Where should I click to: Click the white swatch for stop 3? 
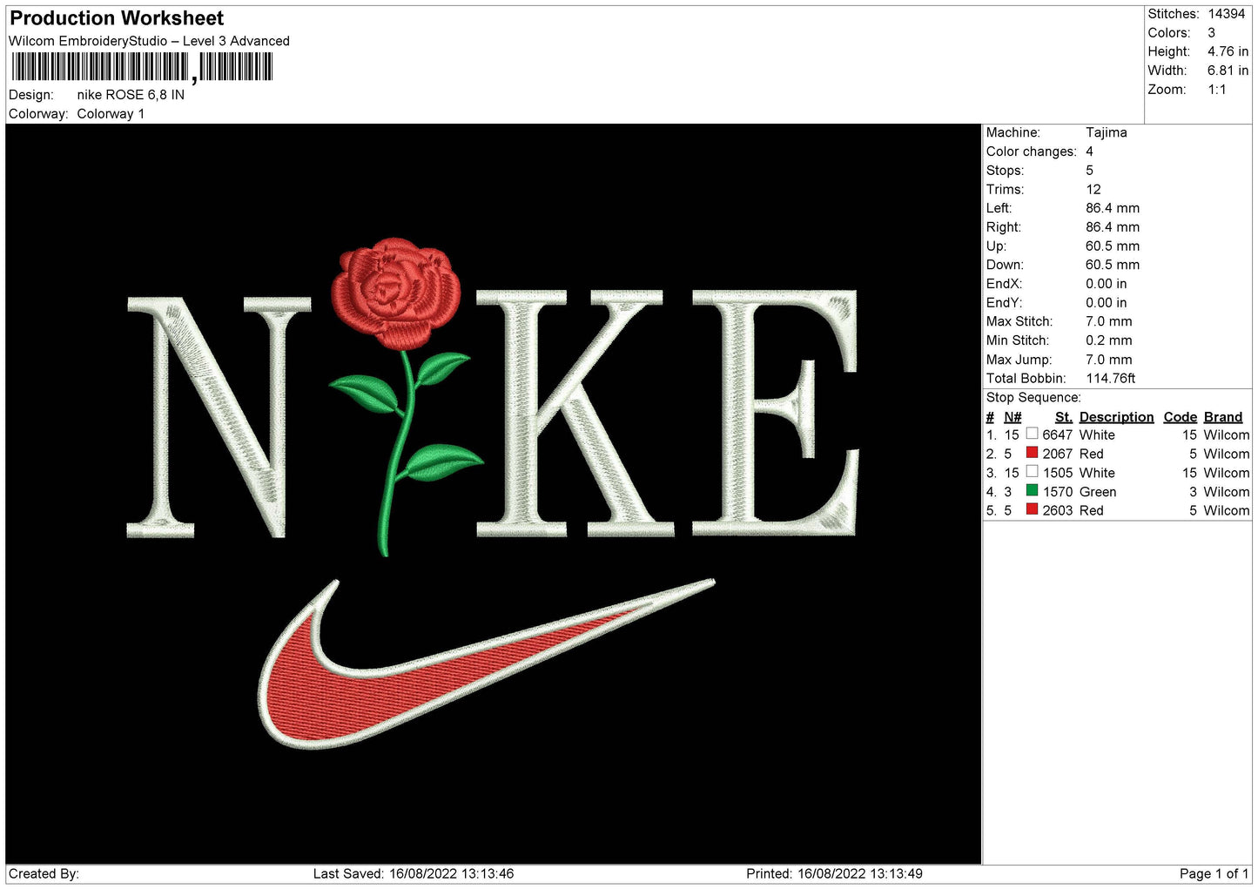[x=1032, y=472]
